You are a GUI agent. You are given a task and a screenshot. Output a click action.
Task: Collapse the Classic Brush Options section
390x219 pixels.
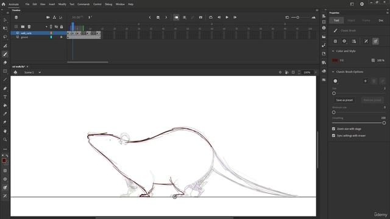[333, 72]
